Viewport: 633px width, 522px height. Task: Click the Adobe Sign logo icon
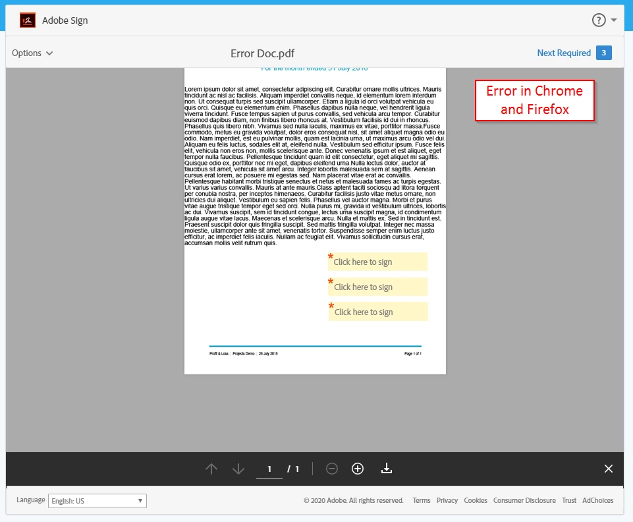(x=28, y=20)
